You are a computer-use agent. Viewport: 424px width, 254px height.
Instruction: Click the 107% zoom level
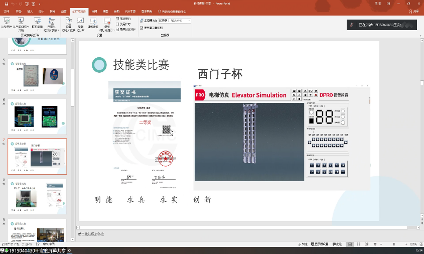coord(413,244)
